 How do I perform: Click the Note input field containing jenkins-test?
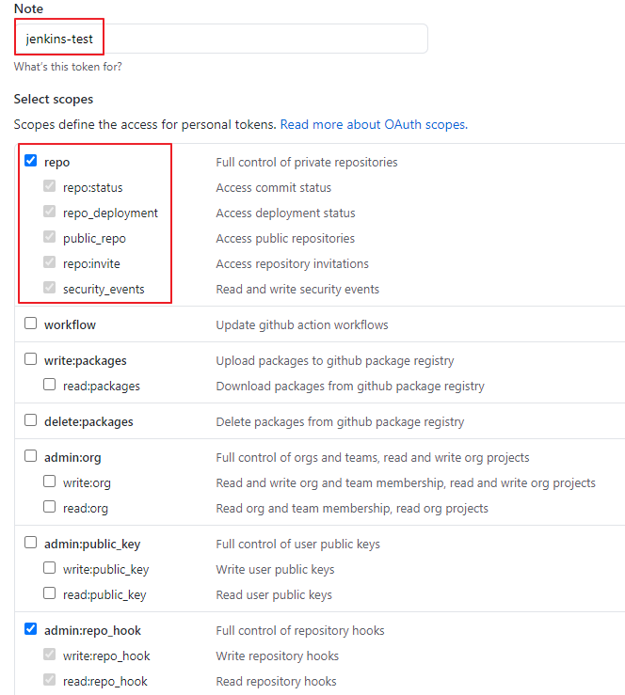[221, 39]
